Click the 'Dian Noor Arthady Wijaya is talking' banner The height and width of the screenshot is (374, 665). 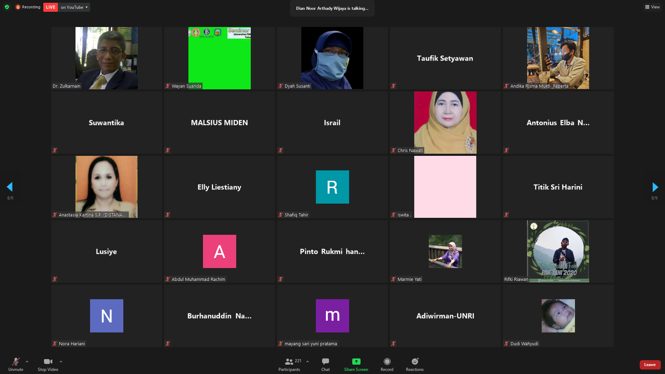(332, 8)
